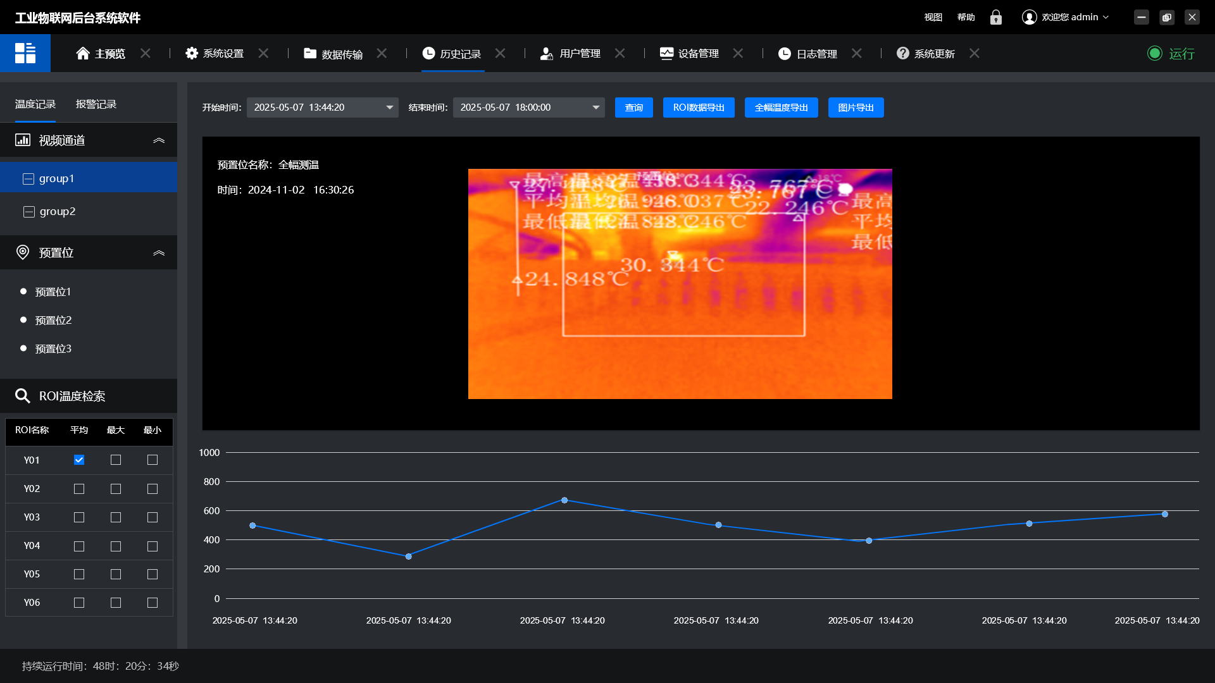The width and height of the screenshot is (1215, 683).
Task: Click the system settings gear icon
Action: pyautogui.click(x=192, y=53)
